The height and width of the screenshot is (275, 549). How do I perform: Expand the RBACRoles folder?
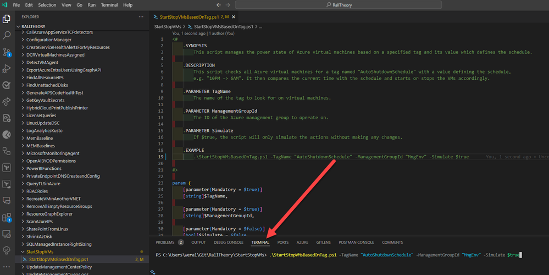(82, 191)
